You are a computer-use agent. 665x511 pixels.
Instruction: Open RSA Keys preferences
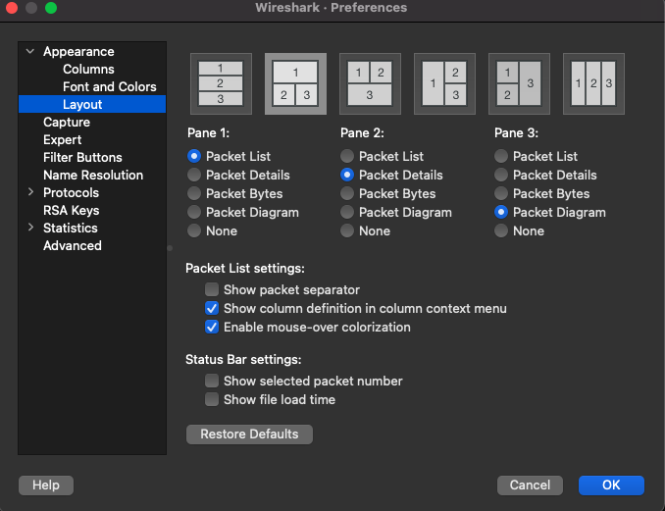(72, 210)
